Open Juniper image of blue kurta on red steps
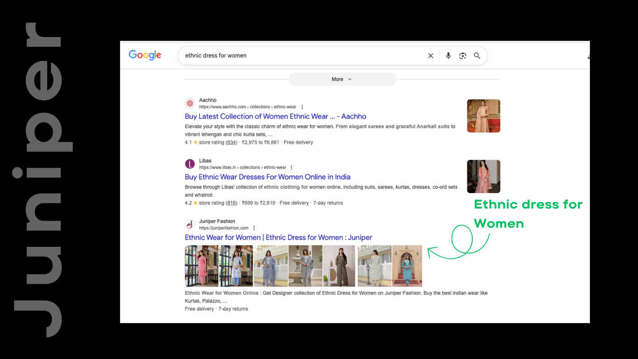Image resolution: width=638 pixels, height=359 pixels. click(407, 266)
